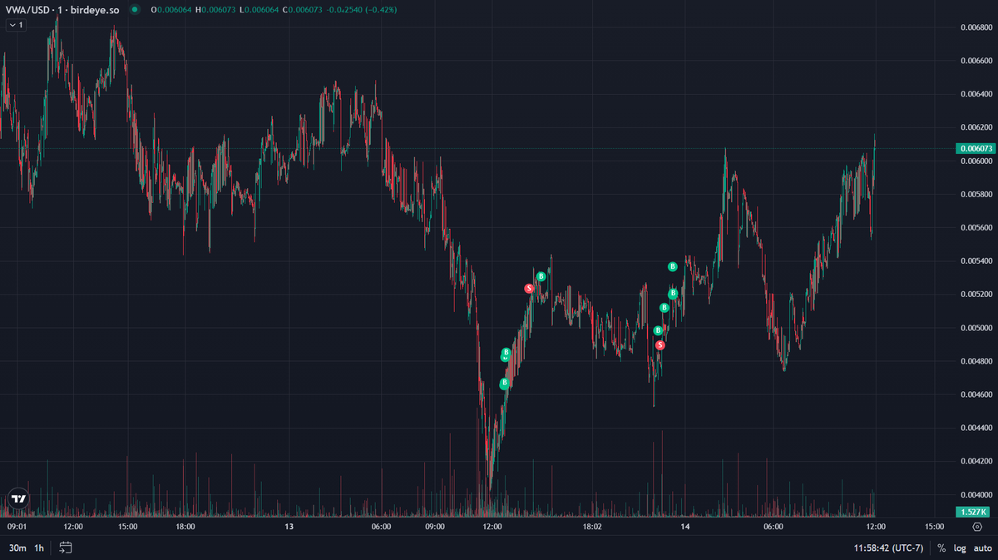Click the sell marker near 0.004900 price
Screen dimensions: 998x560
[x=660, y=345]
